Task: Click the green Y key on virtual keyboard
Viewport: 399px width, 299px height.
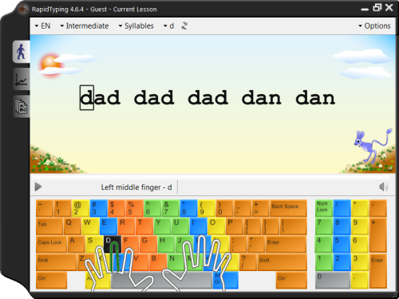Action: 162,226
